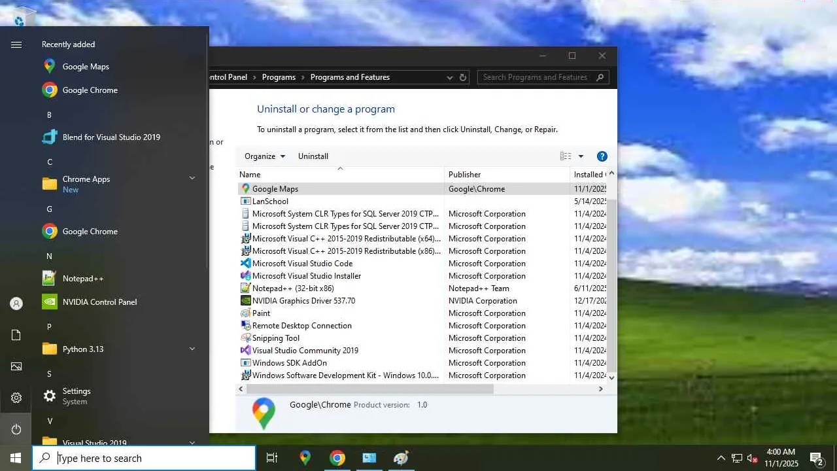Image resolution: width=837 pixels, height=471 pixels.
Task: Open Task View on the taskbar
Action: pyautogui.click(x=272, y=458)
